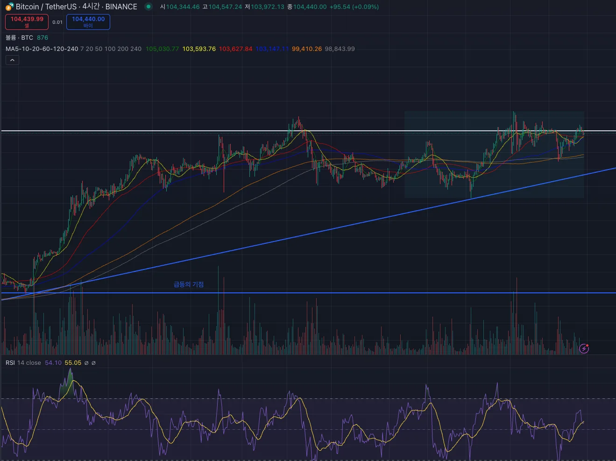616x461 pixels.
Task: Click the red 104,439.99 sell button
Action: pyautogui.click(x=27, y=22)
